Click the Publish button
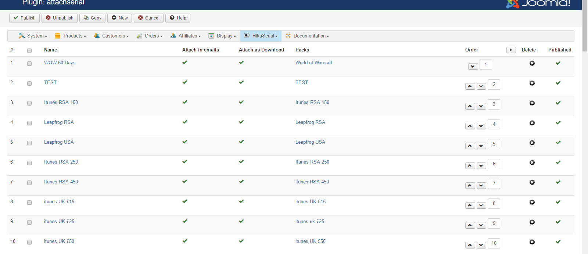Viewport: 588px width, 254px height. click(x=25, y=18)
